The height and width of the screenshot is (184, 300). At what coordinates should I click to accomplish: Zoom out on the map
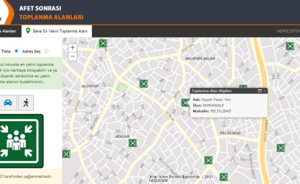[72, 57]
